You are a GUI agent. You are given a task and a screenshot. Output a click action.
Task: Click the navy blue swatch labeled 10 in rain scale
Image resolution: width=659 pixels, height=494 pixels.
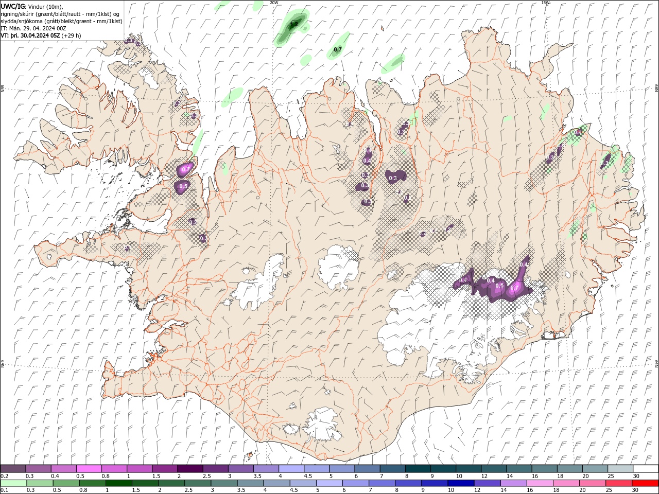[x=461, y=483]
